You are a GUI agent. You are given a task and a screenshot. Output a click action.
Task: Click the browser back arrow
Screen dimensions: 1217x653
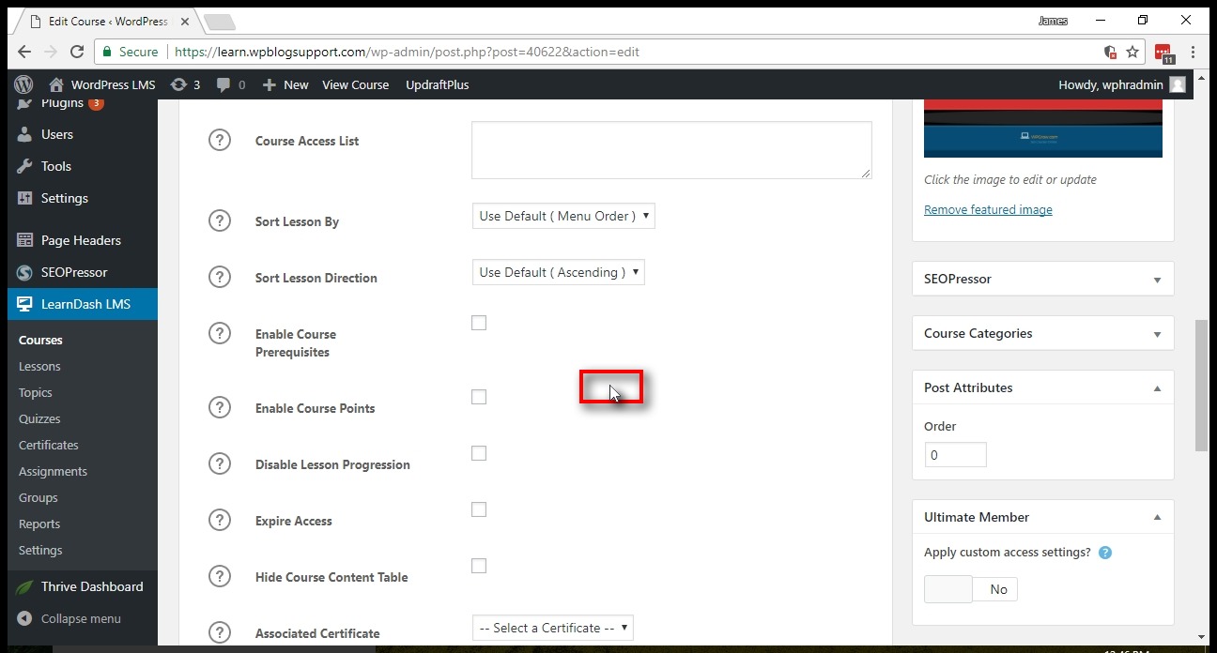pyautogui.click(x=23, y=52)
